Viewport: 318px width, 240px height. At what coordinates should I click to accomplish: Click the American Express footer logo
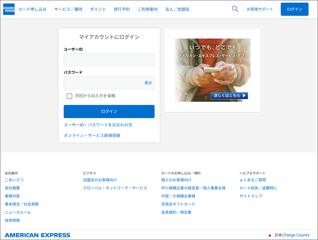37,235
